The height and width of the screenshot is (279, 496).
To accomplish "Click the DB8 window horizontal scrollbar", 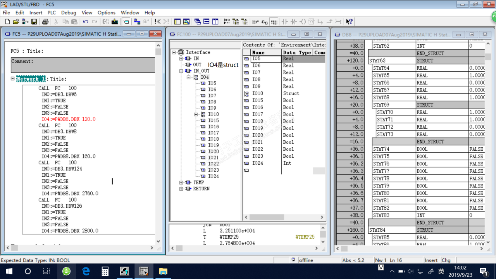I will tap(410, 248).
